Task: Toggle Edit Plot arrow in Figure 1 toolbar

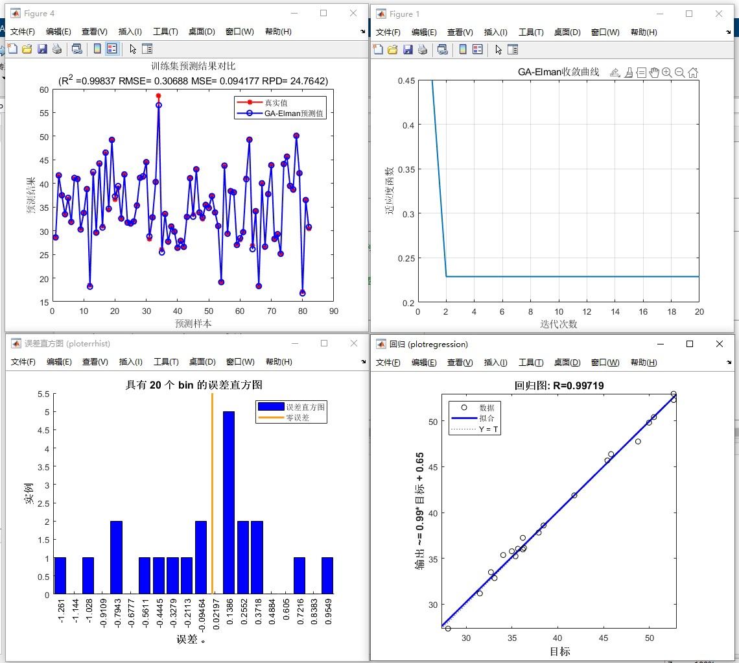Action: [x=499, y=49]
